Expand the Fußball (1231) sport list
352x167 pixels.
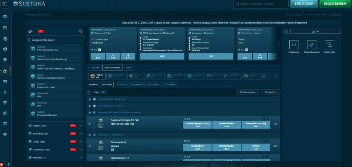(x=81, y=126)
